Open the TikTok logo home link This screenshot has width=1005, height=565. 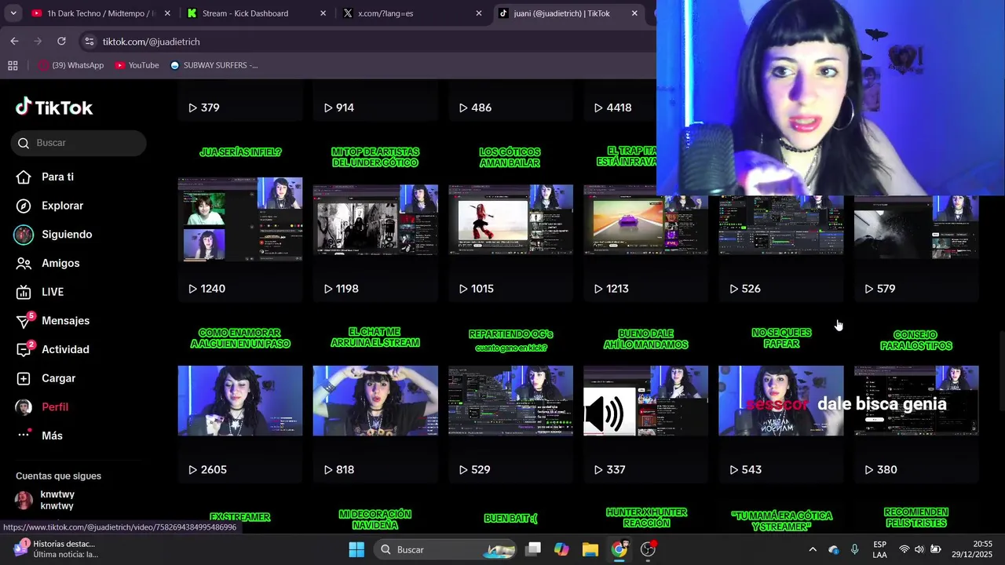[54, 108]
